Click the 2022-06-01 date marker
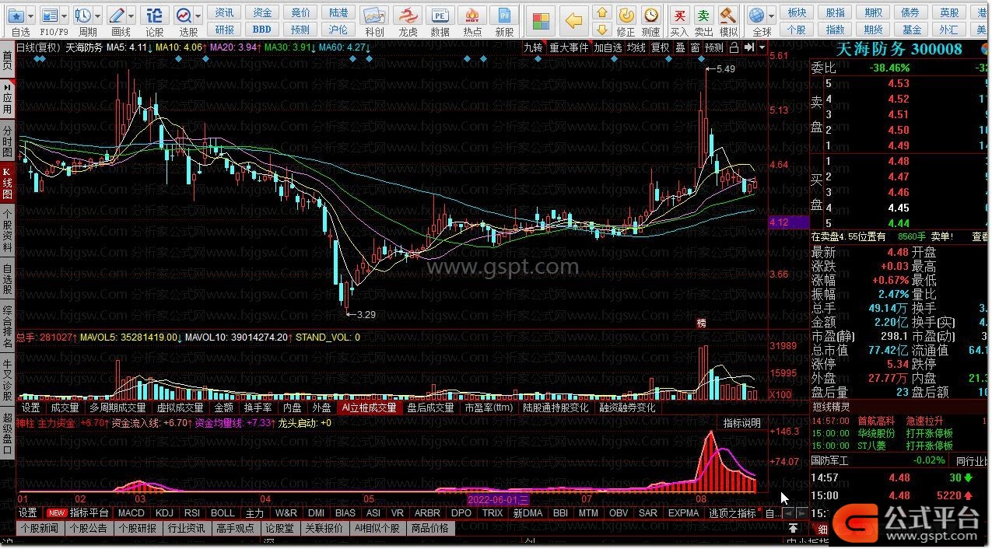This screenshot has height=549, width=992. tap(498, 499)
